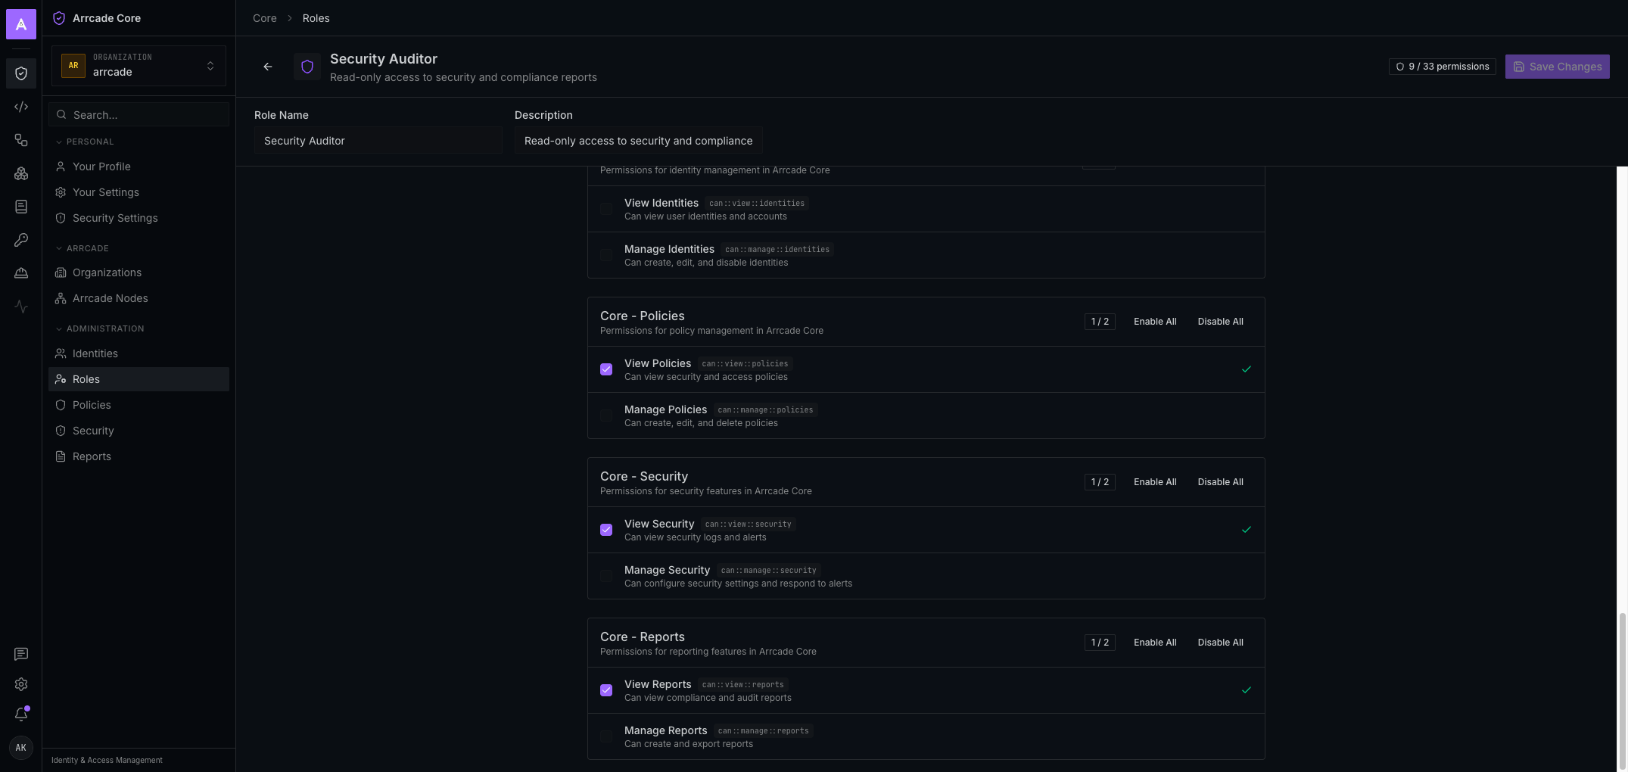The height and width of the screenshot is (772, 1628).
Task: Click the can::view::policies code tag
Action: (745, 364)
